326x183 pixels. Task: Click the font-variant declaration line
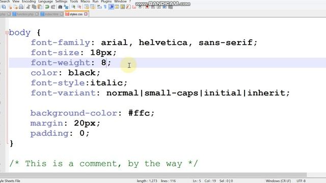[160, 93]
